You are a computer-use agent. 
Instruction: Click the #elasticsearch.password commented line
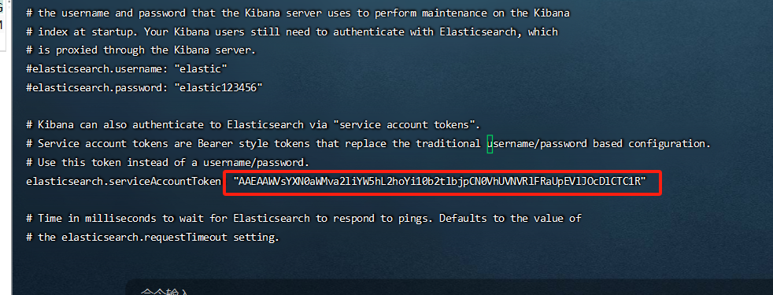point(144,87)
